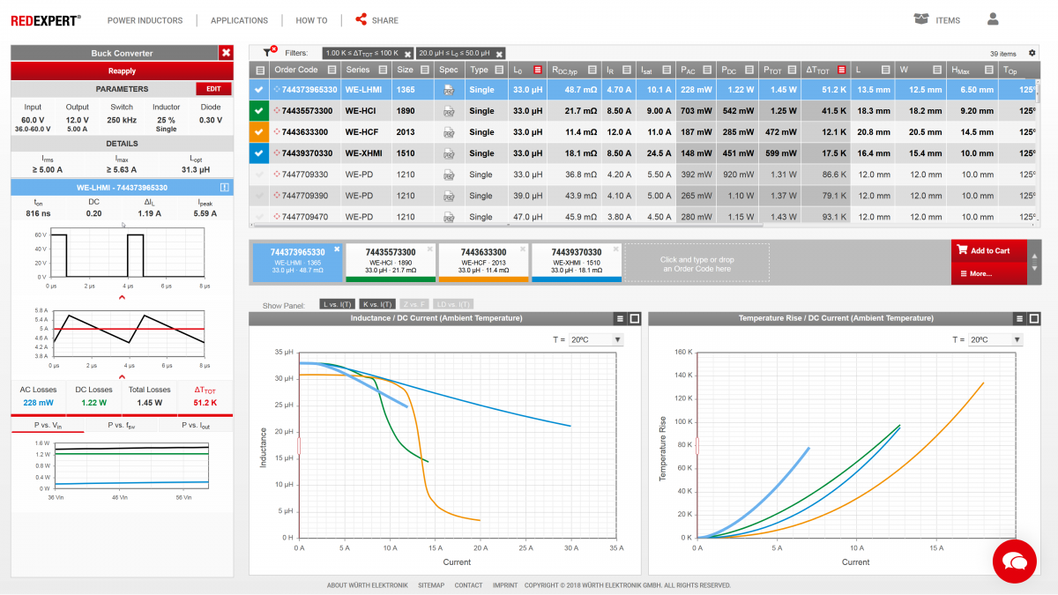The width and height of the screenshot is (1058, 595).
Task: Open the user account profile icon
Action: click(994, 19)
